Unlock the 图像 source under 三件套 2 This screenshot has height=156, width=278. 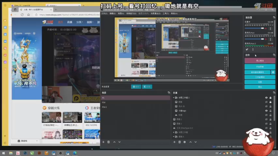coord(270,102)
